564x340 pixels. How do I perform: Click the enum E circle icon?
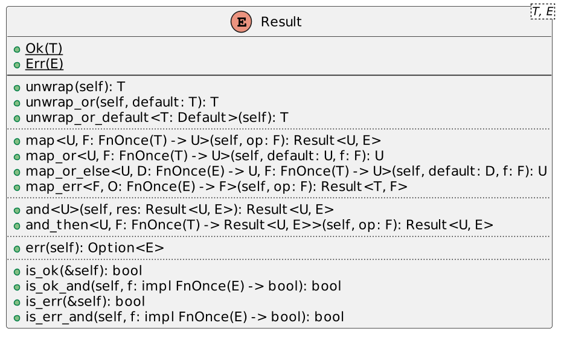pyautogui.click(x=241, y=22)
